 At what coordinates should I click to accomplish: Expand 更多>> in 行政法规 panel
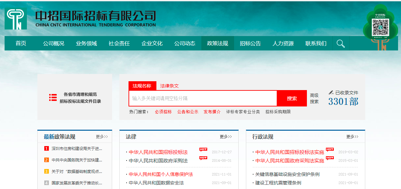(x=352, y=137)
